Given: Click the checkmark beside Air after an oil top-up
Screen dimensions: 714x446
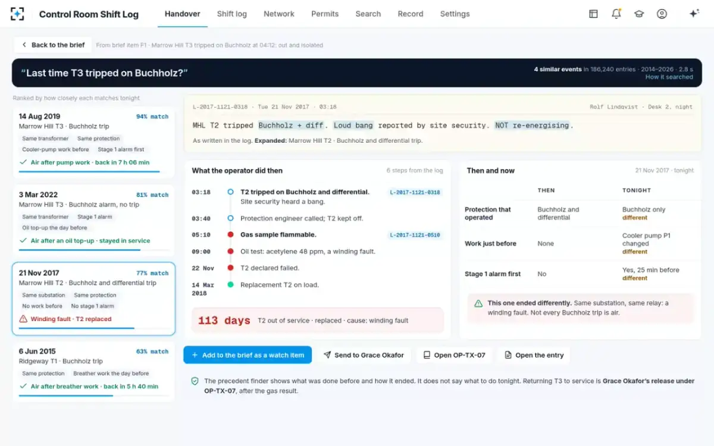Looking at the screenshot, I should (x=23, y=241).
